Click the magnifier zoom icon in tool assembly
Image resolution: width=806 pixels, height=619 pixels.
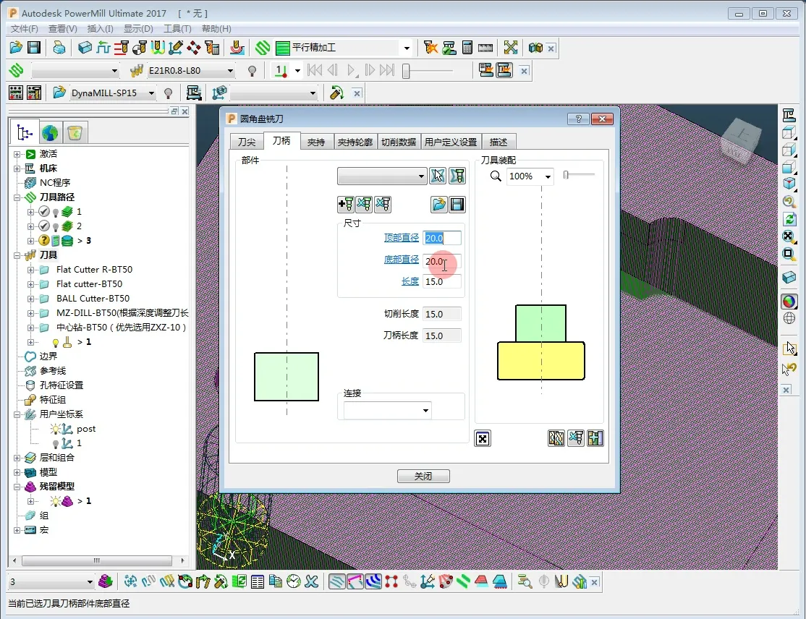[x=496, y=176]
